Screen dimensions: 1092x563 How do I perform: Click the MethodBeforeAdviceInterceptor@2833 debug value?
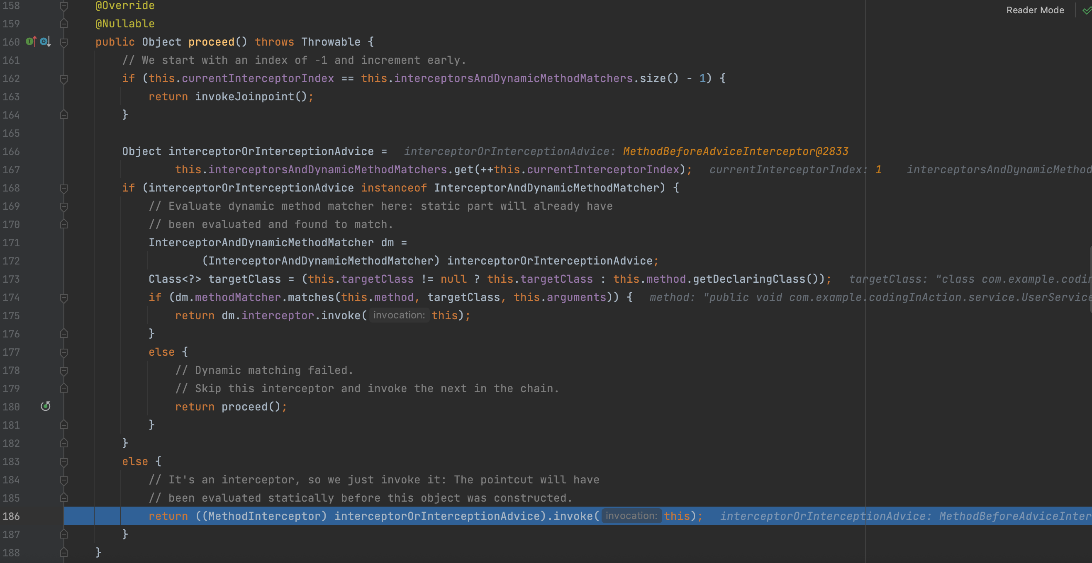click(735, 151)
